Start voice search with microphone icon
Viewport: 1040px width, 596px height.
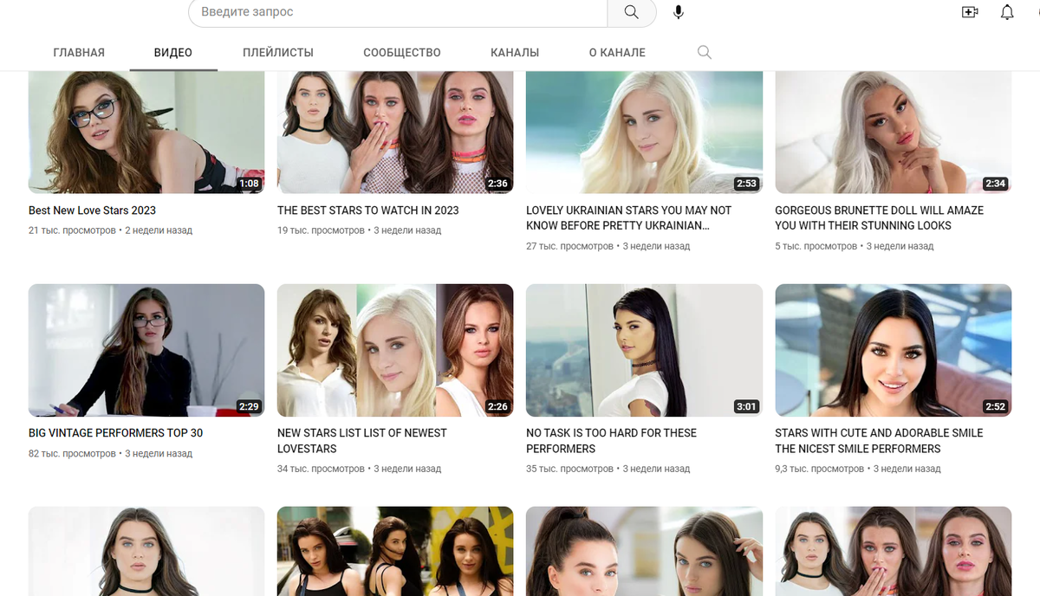[679, 12]
